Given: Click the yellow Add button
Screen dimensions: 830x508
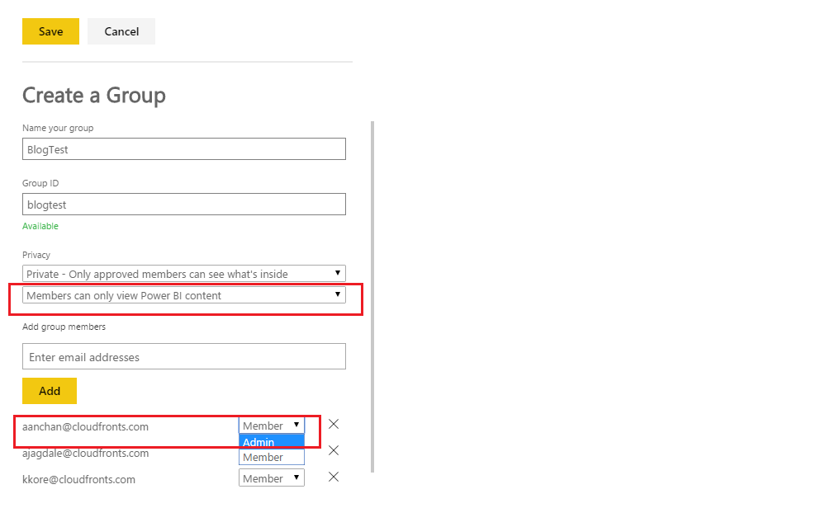Looking at the screenshot, I should pyautogui.click(x=50, y=391).
